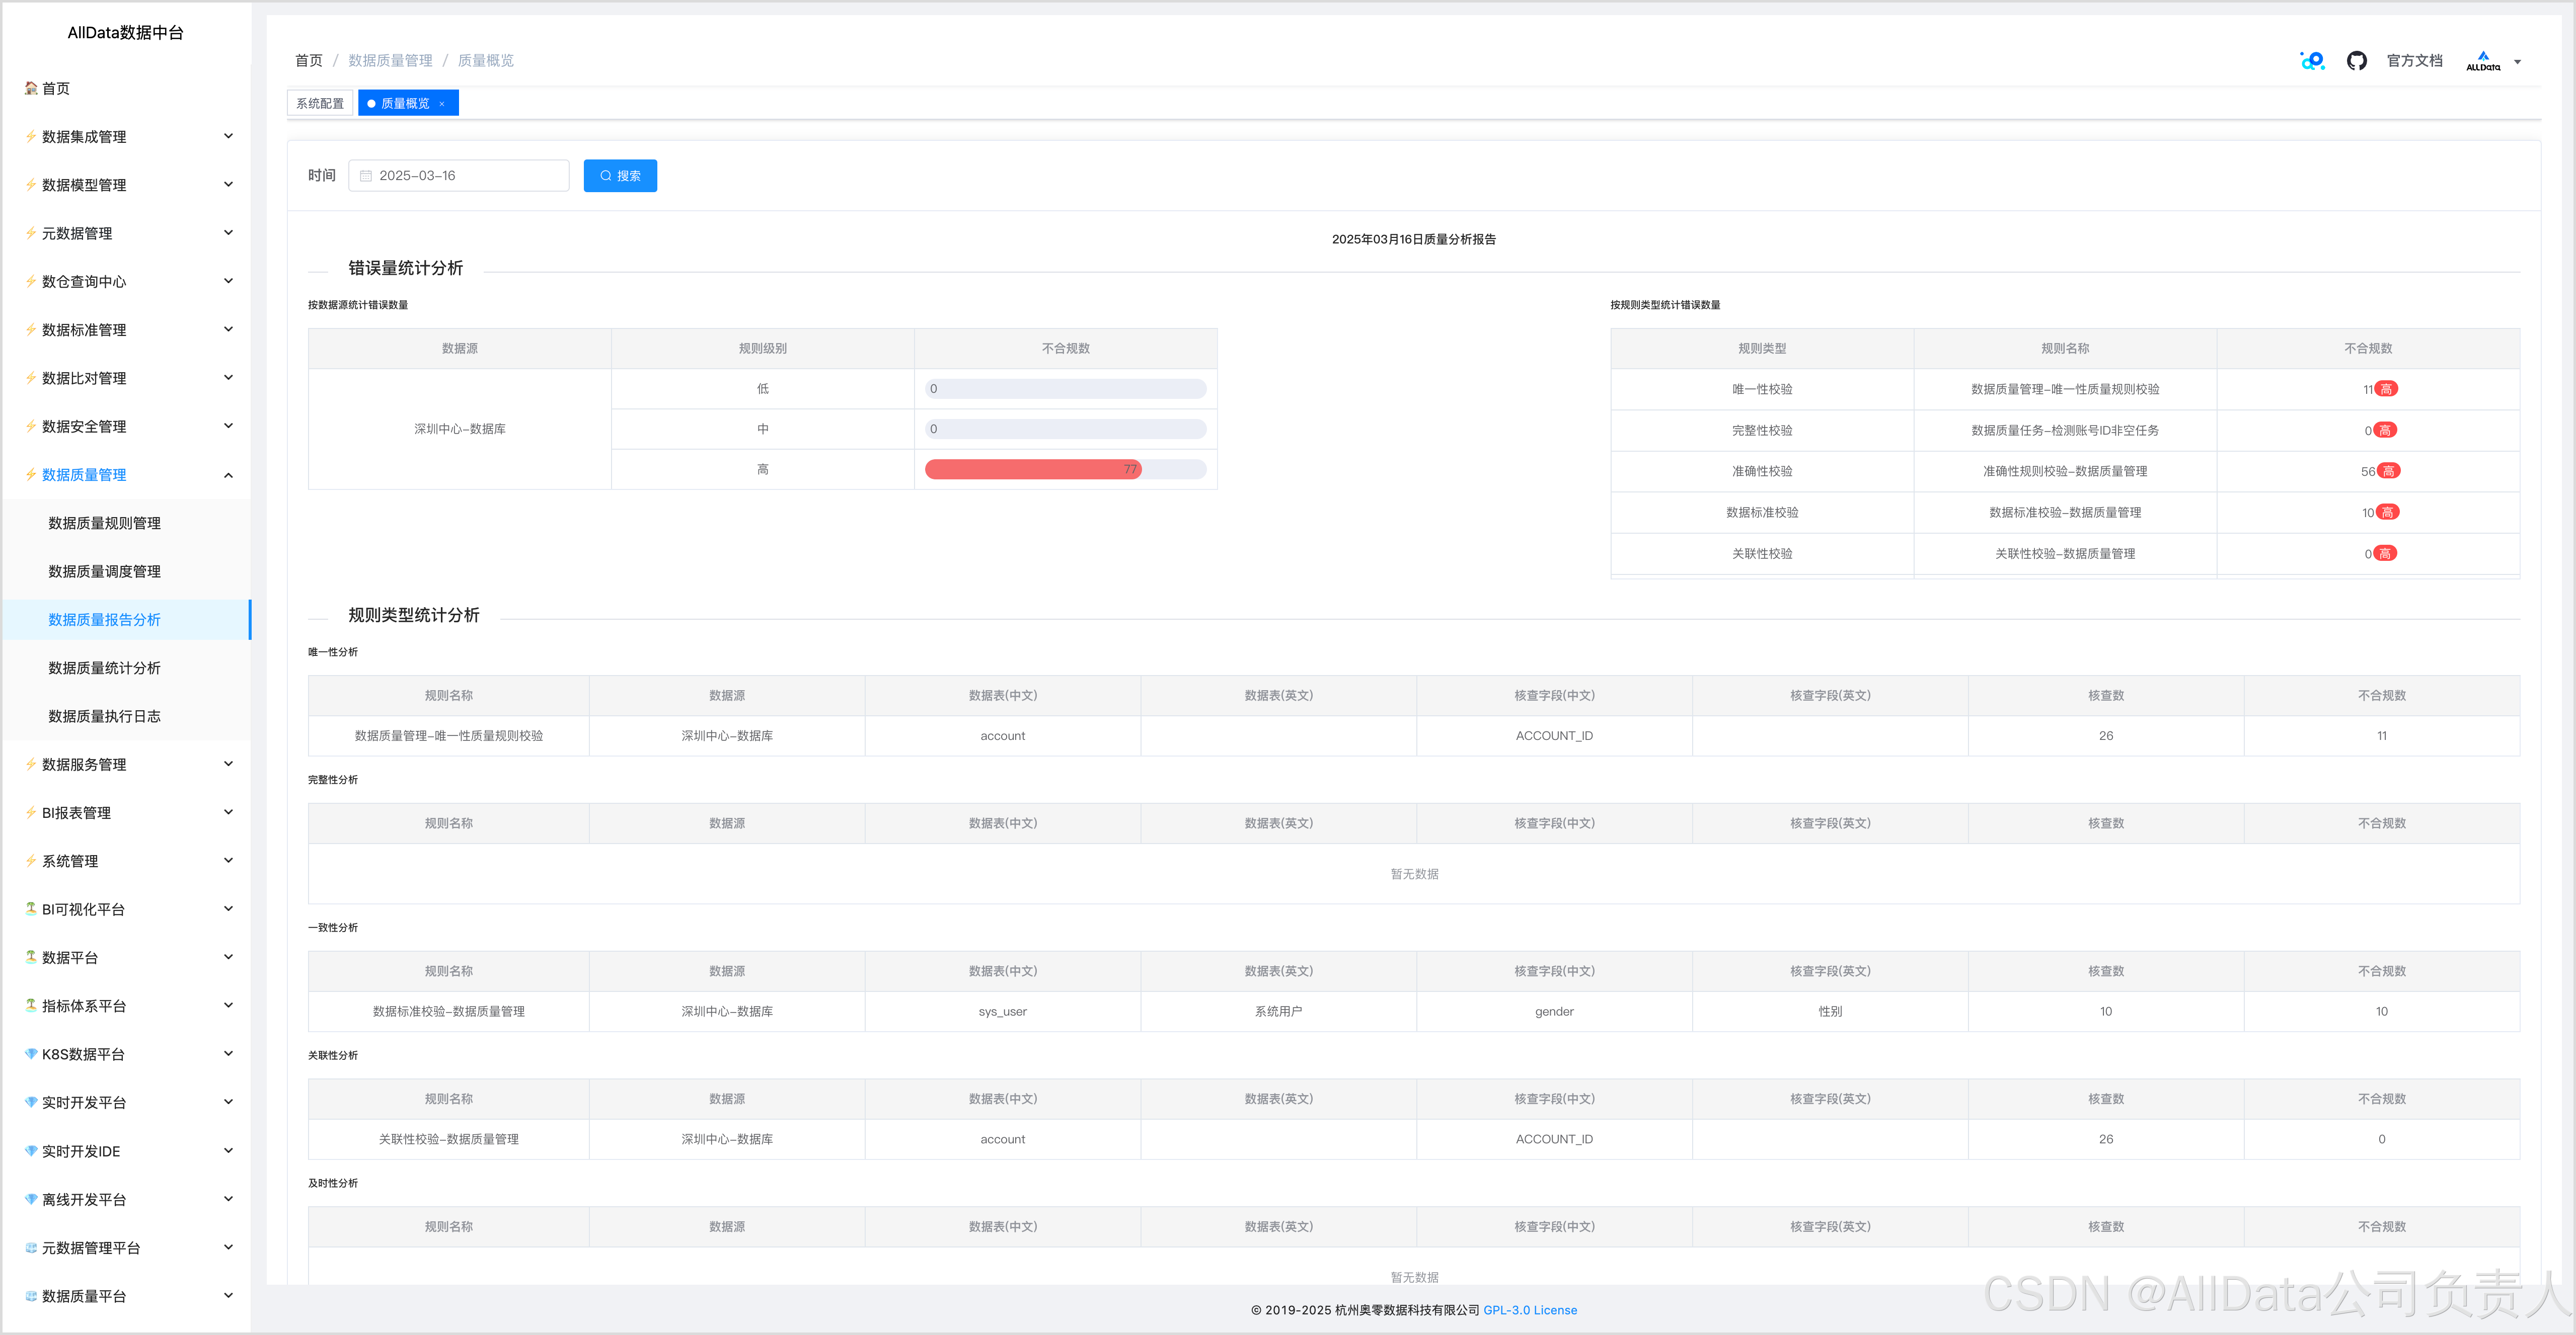Click the 时间 date input field
2576x1335 pixels.
pyautogui.click(x=470, y=176)
